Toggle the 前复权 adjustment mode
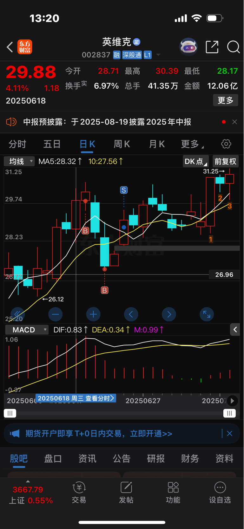This screenshot has height=529, width=244. point(226,161)
